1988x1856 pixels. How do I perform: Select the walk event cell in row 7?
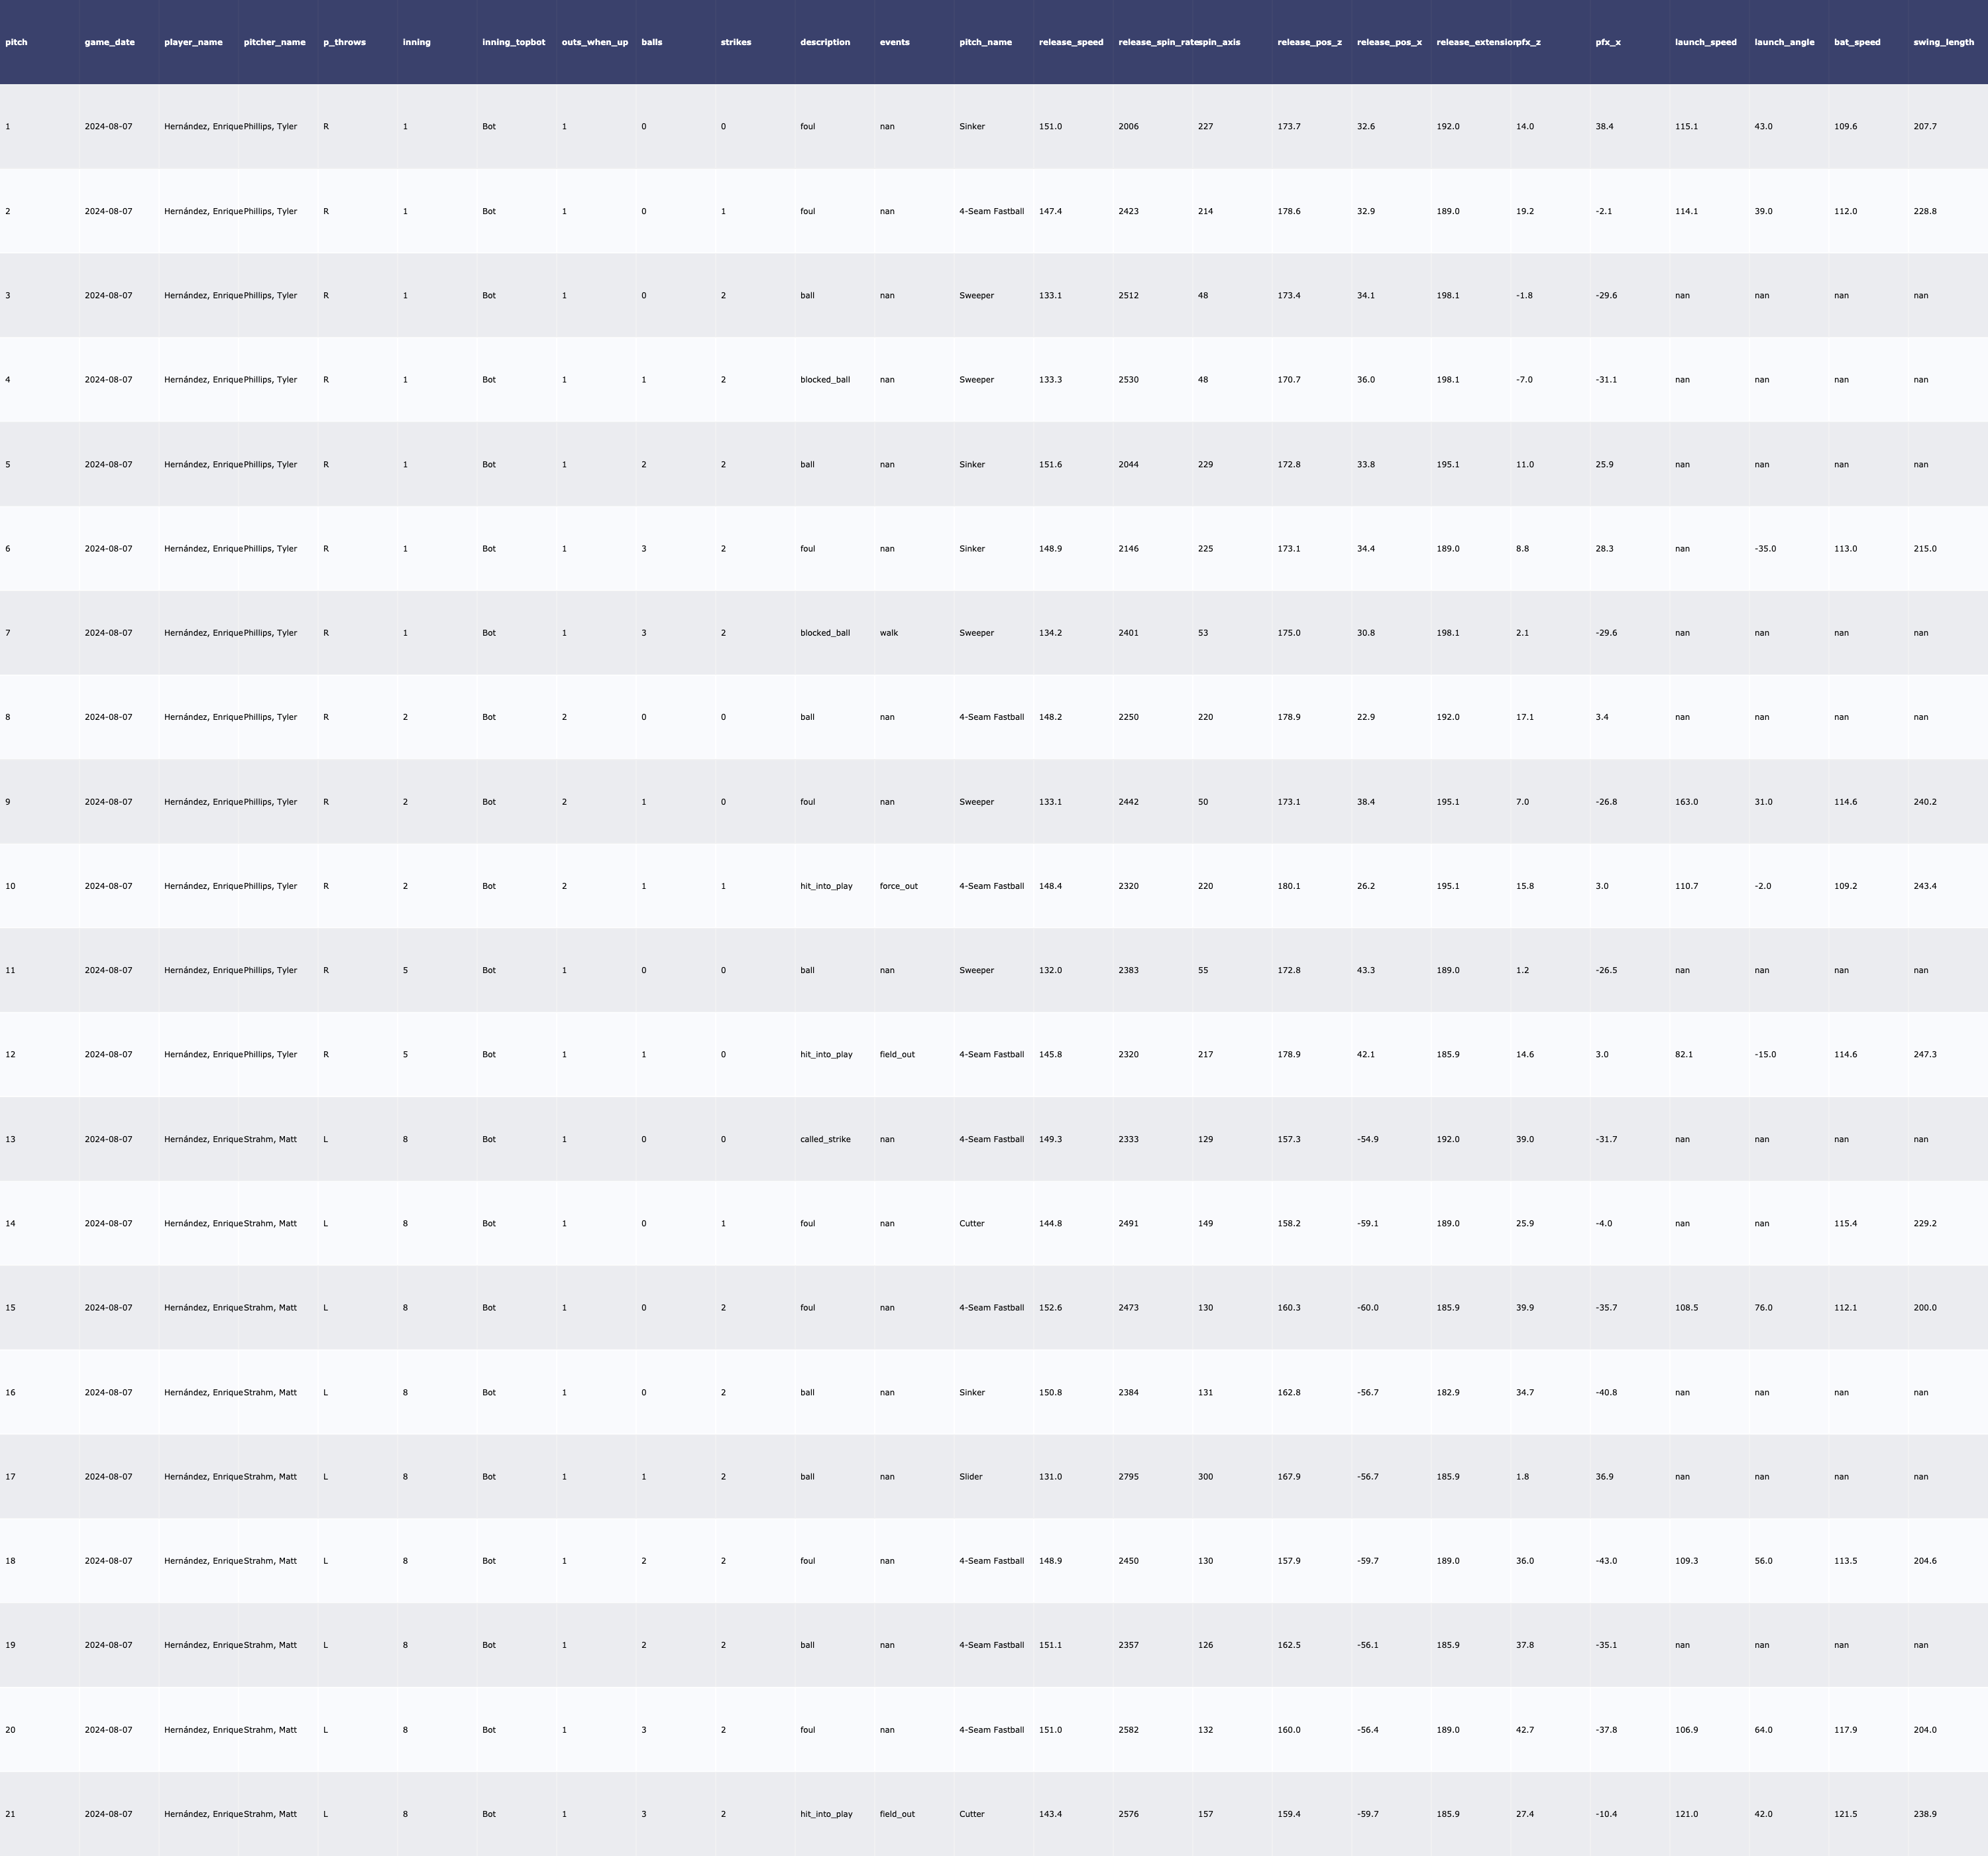pos(889,632)
